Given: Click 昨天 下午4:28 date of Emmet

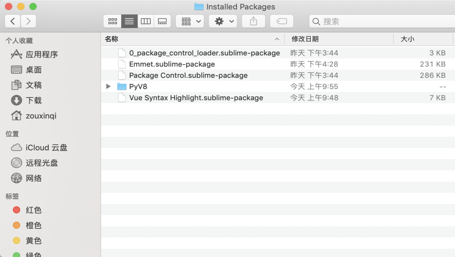Looking at the screenshot, I should click(314, 64).
